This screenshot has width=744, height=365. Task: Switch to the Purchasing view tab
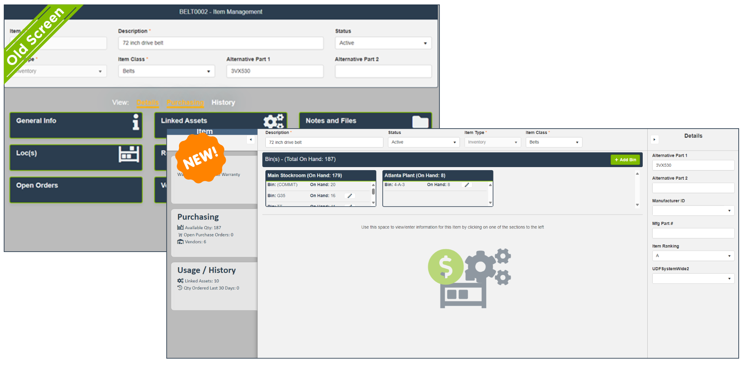click(185, 102)
